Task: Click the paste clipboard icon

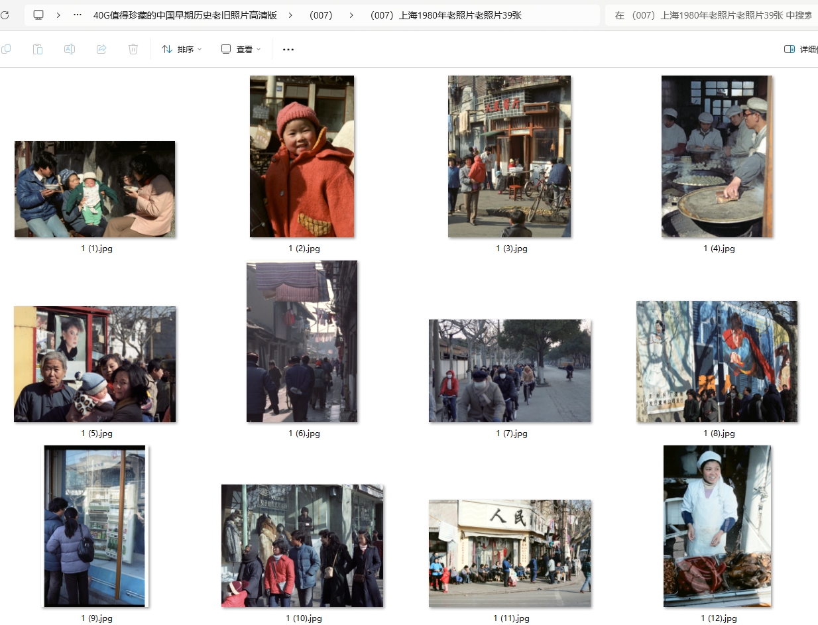Action: pyautogui.click(x=38, y=49)
